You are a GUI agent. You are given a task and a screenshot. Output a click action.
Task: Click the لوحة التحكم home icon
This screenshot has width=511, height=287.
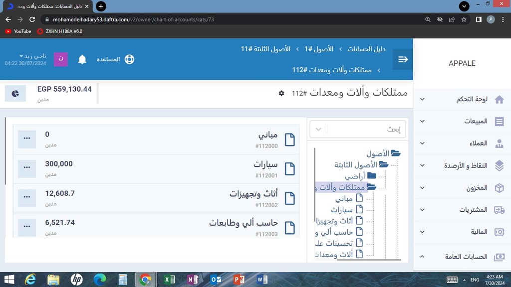[x=499, y=99]
